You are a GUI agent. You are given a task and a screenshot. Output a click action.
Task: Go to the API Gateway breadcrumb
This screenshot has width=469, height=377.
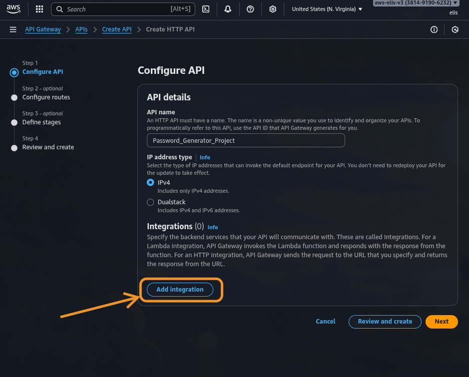click(43, 29)
